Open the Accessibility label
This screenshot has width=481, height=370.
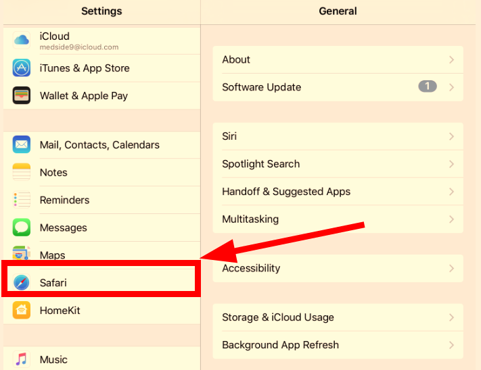[251, 268]
